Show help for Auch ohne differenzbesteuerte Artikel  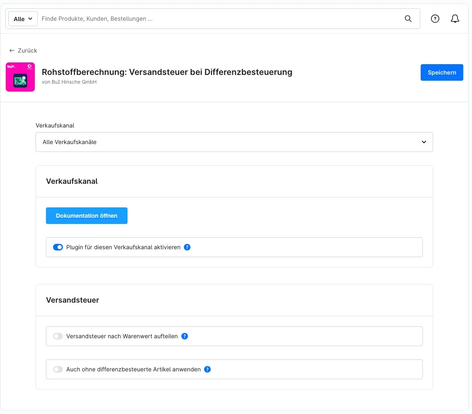tap(207, 369)
